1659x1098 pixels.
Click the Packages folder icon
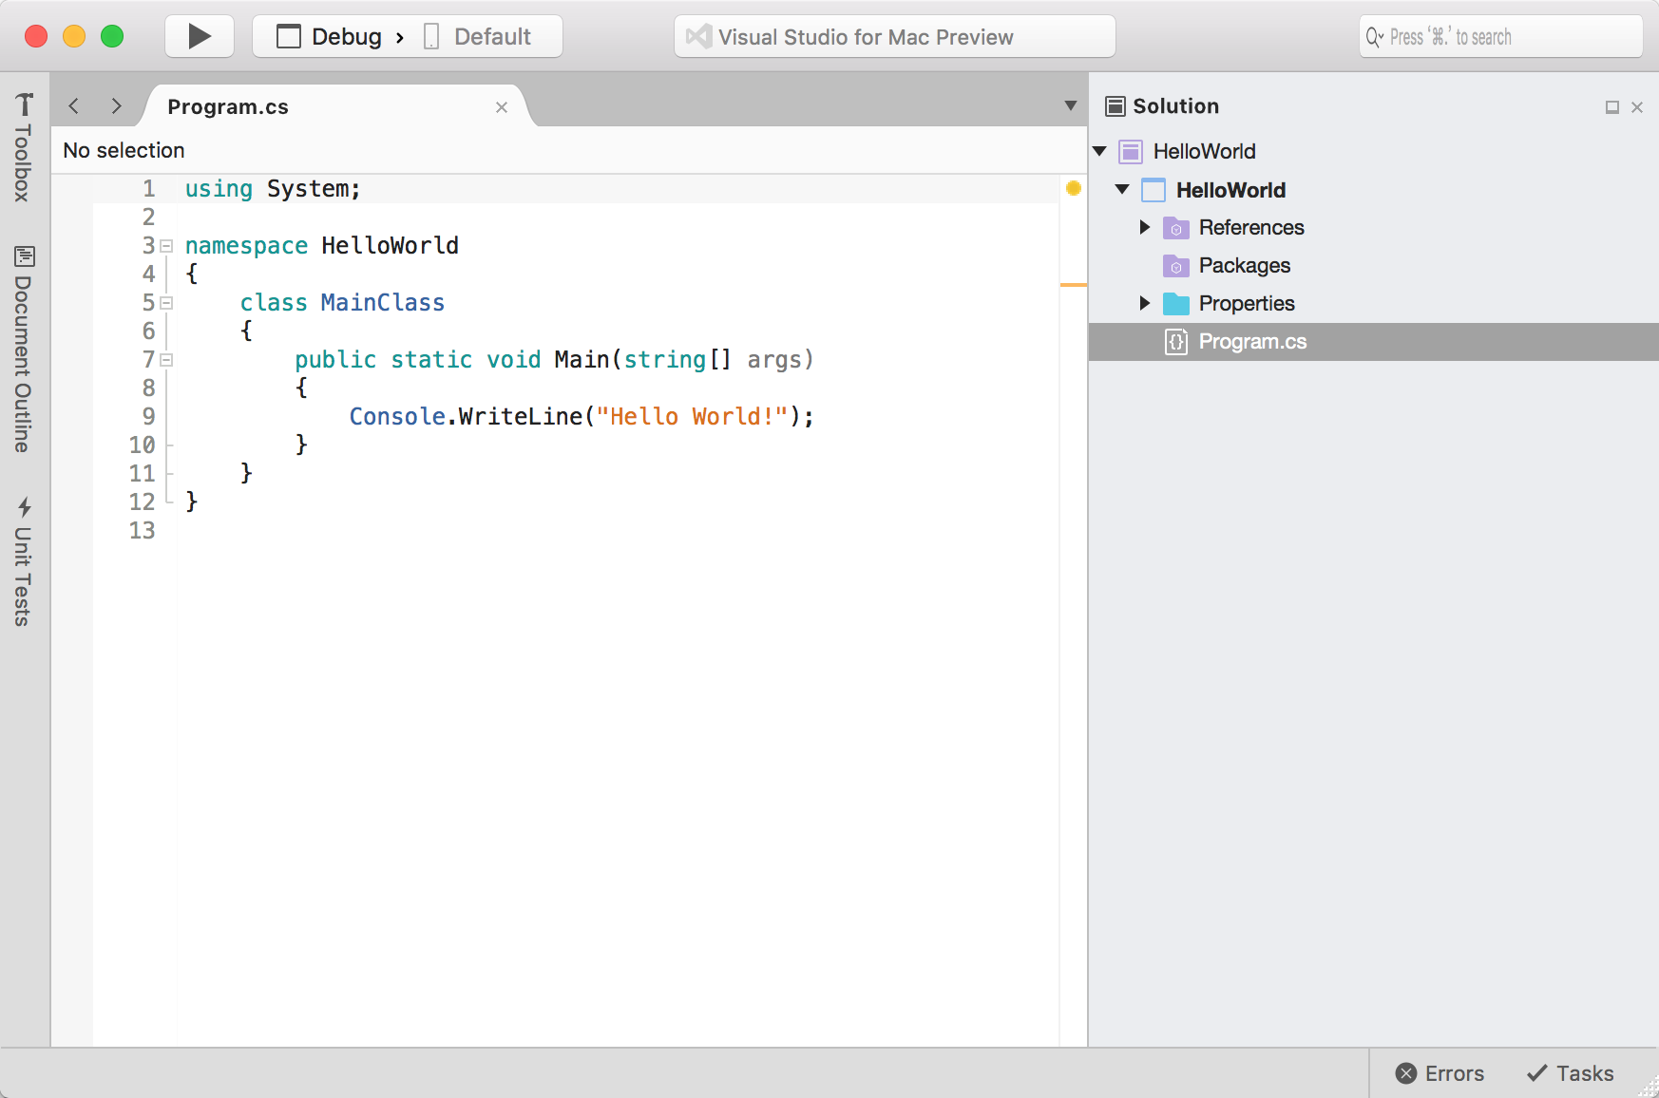[1176, 266]
